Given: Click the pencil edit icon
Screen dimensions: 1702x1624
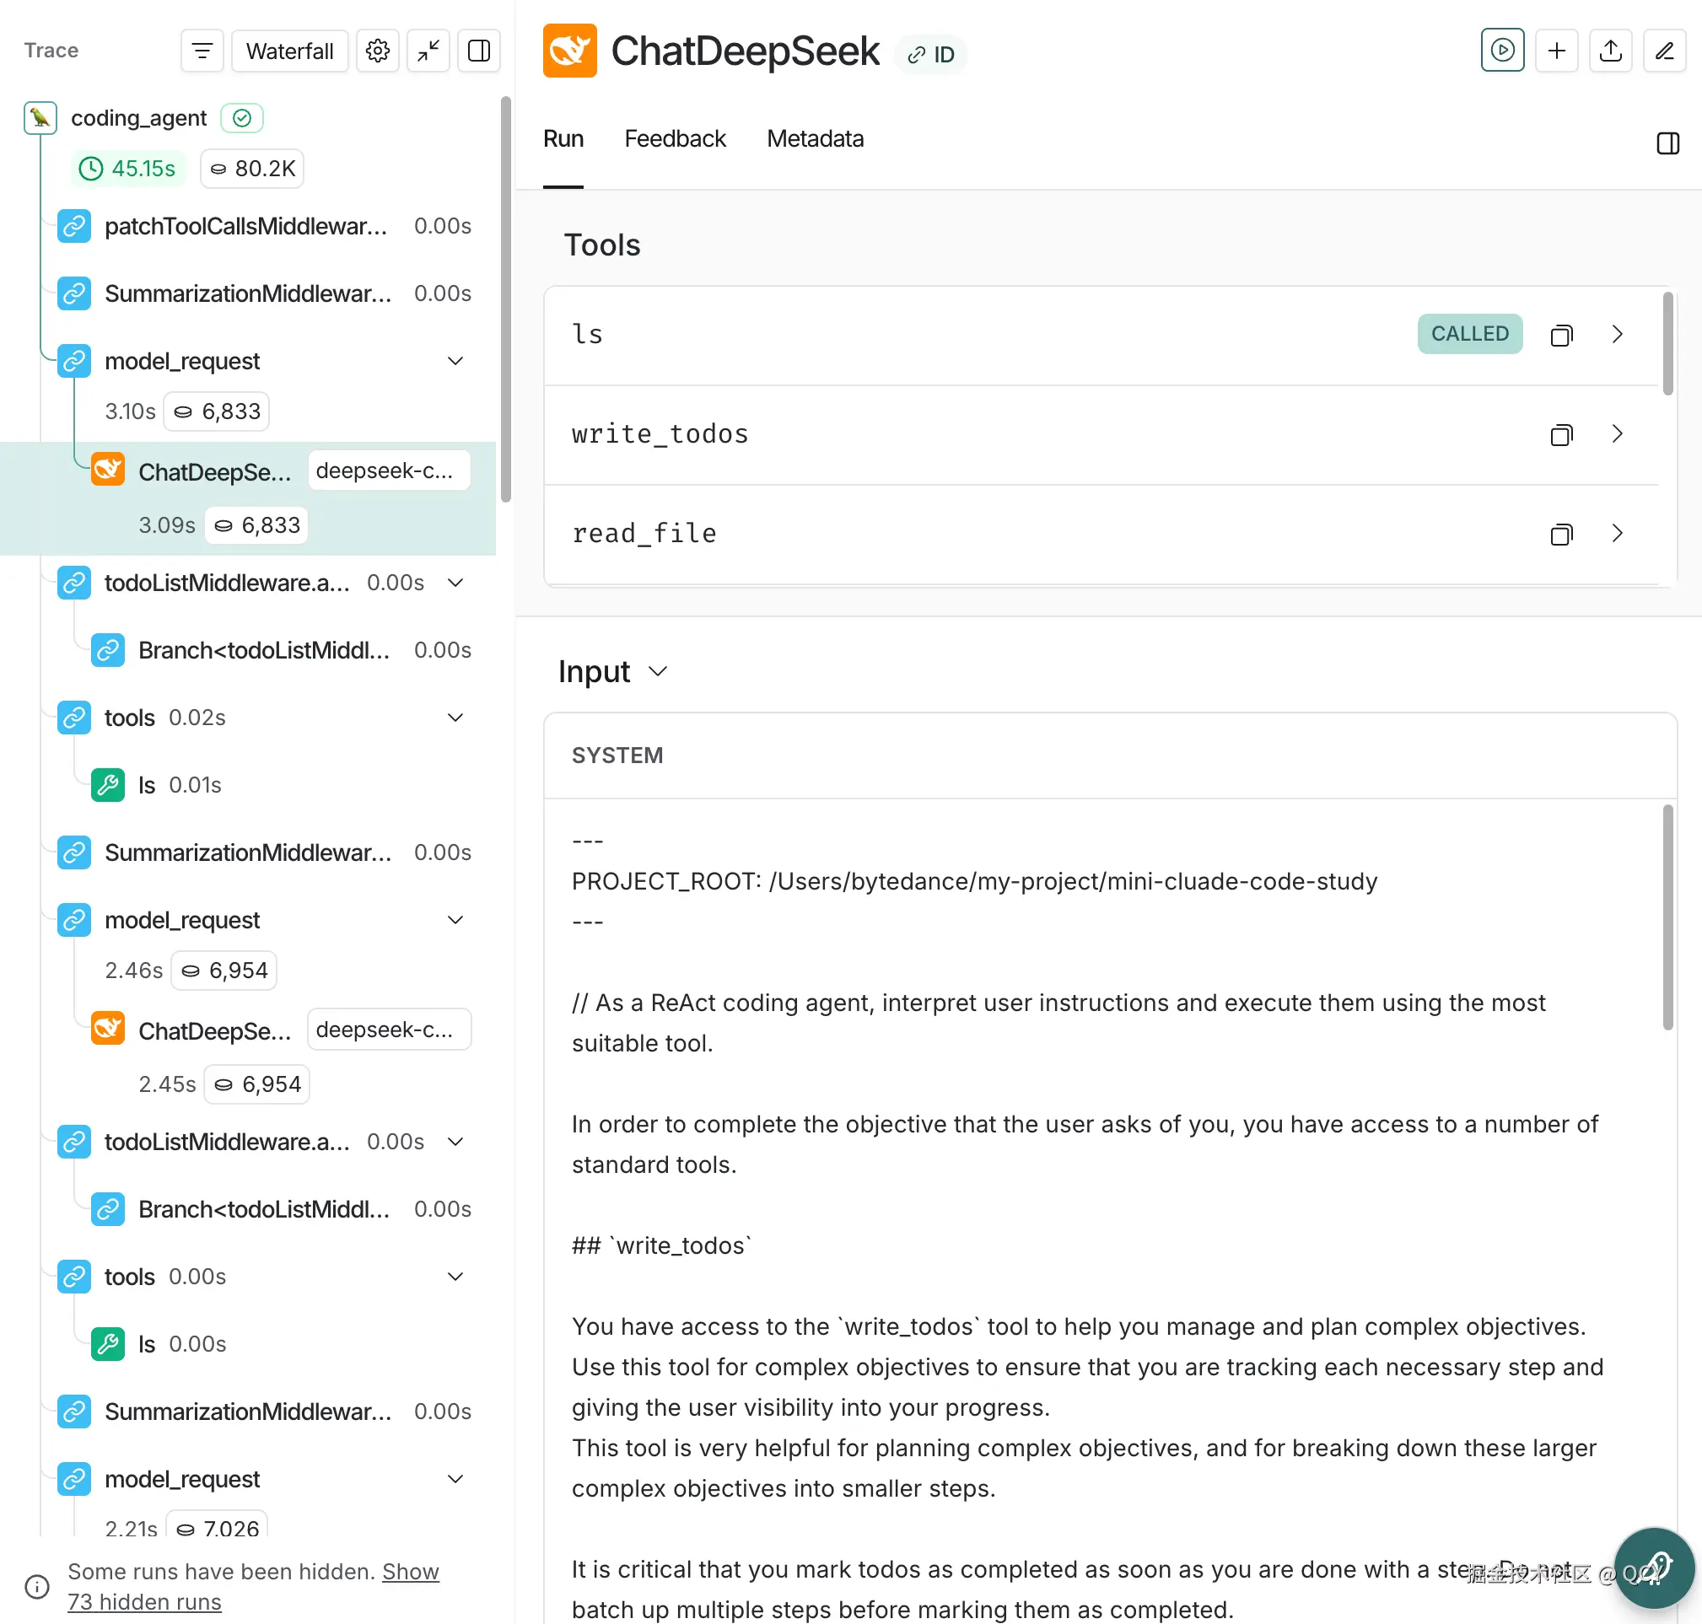Looking at the screenshot, I should (1663, 51).
